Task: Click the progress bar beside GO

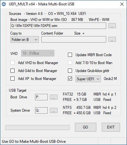Action: [x=37, y=128]
